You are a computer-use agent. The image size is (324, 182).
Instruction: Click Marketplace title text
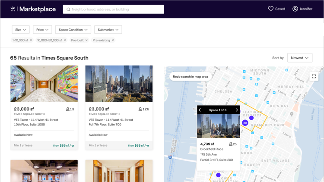38,9
